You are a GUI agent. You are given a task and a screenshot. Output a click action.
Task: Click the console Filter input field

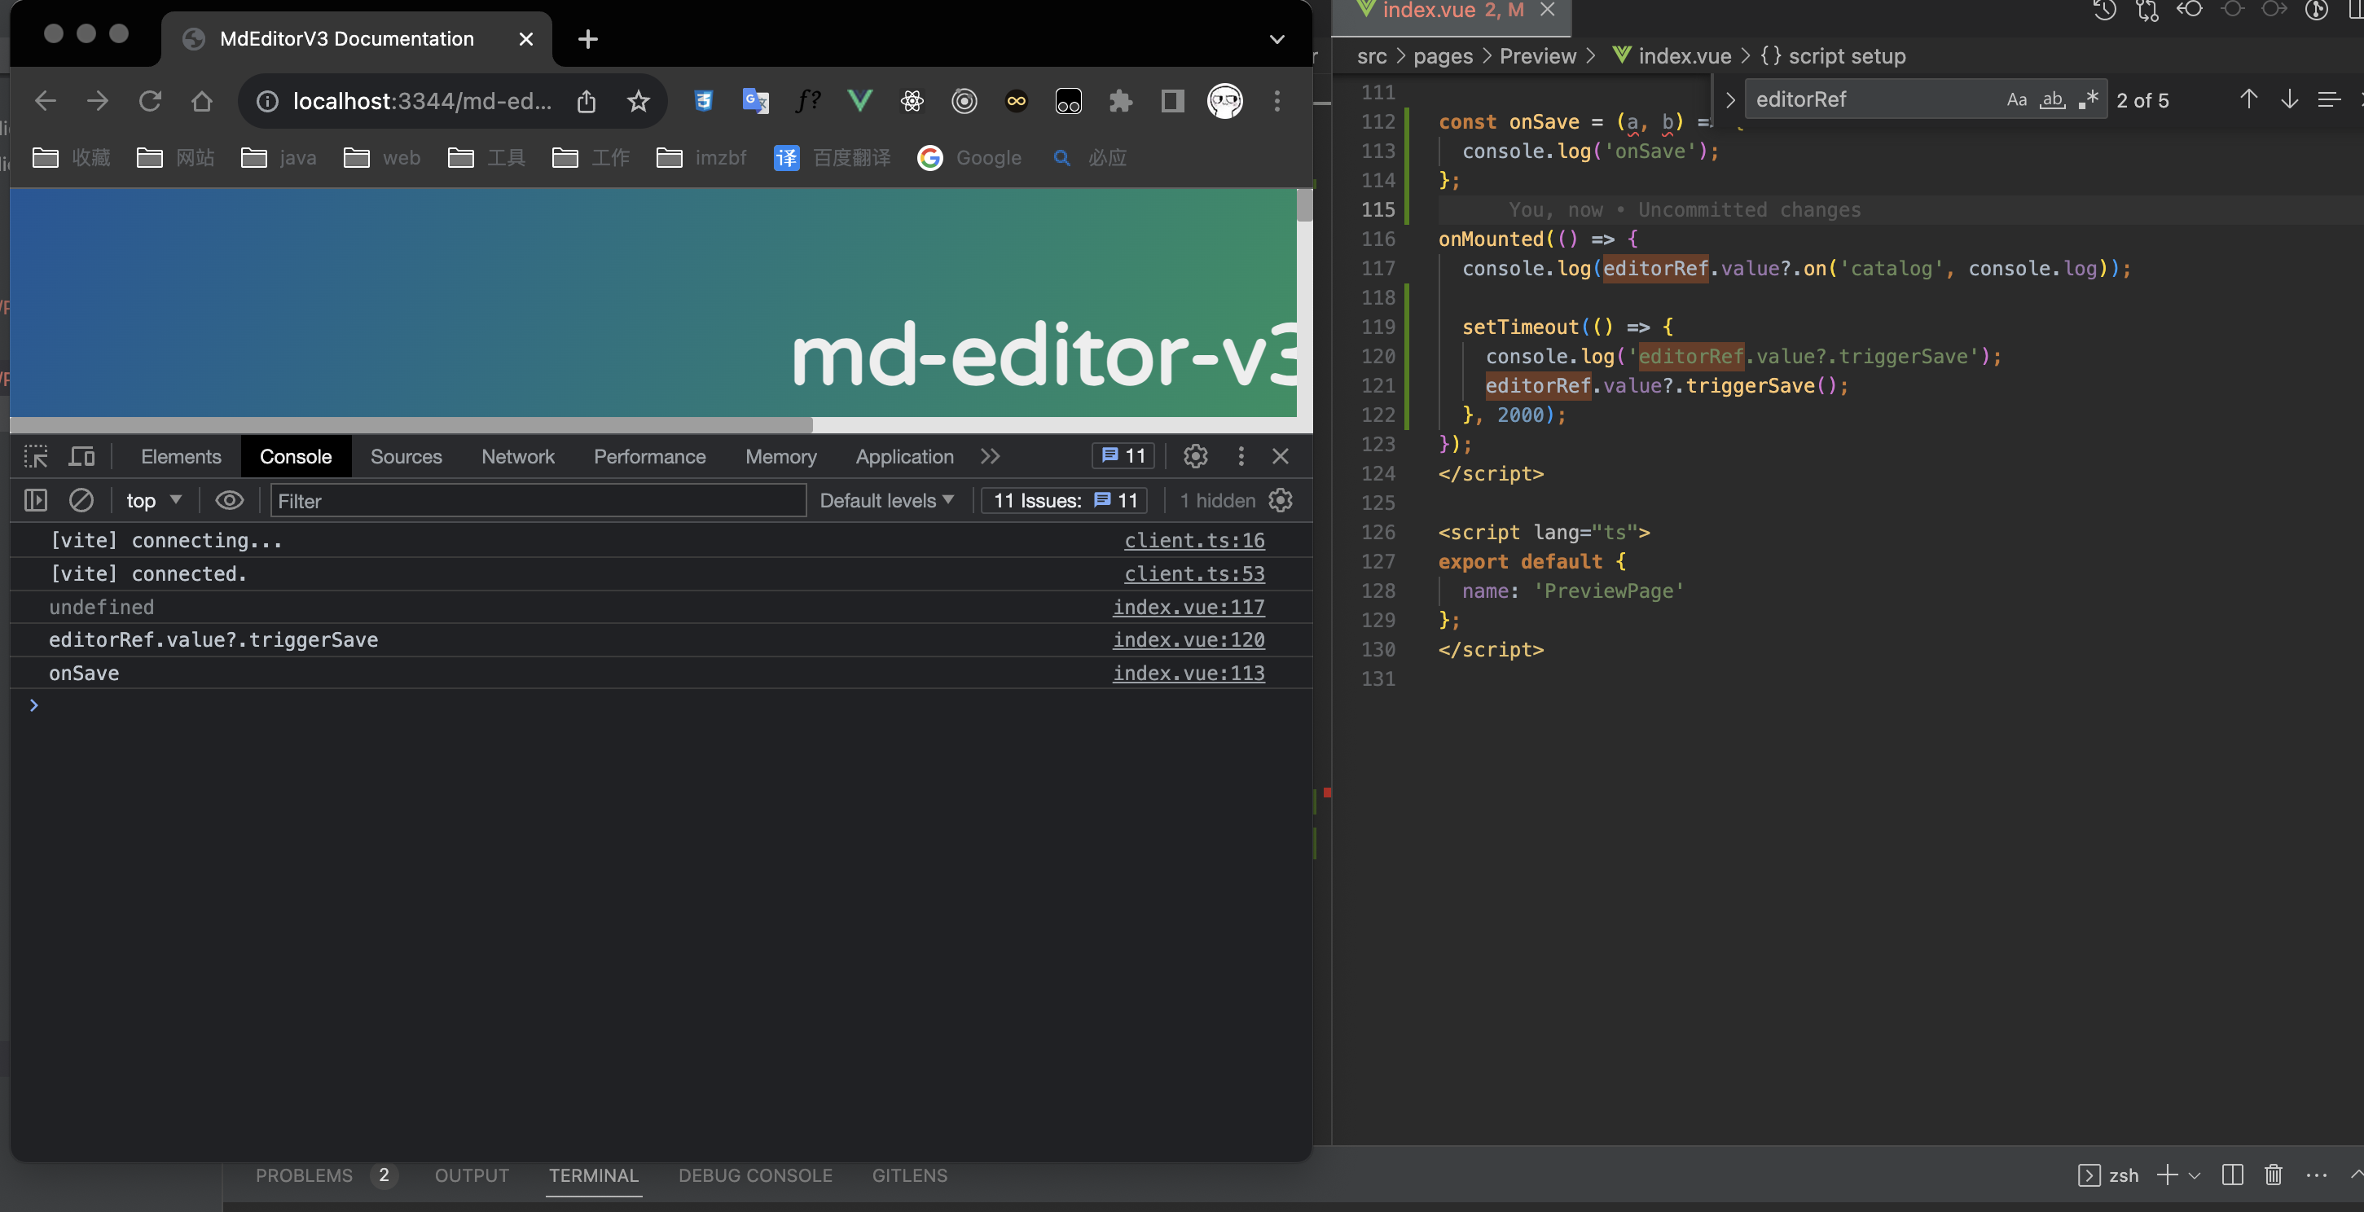click(x=538, y=501)
